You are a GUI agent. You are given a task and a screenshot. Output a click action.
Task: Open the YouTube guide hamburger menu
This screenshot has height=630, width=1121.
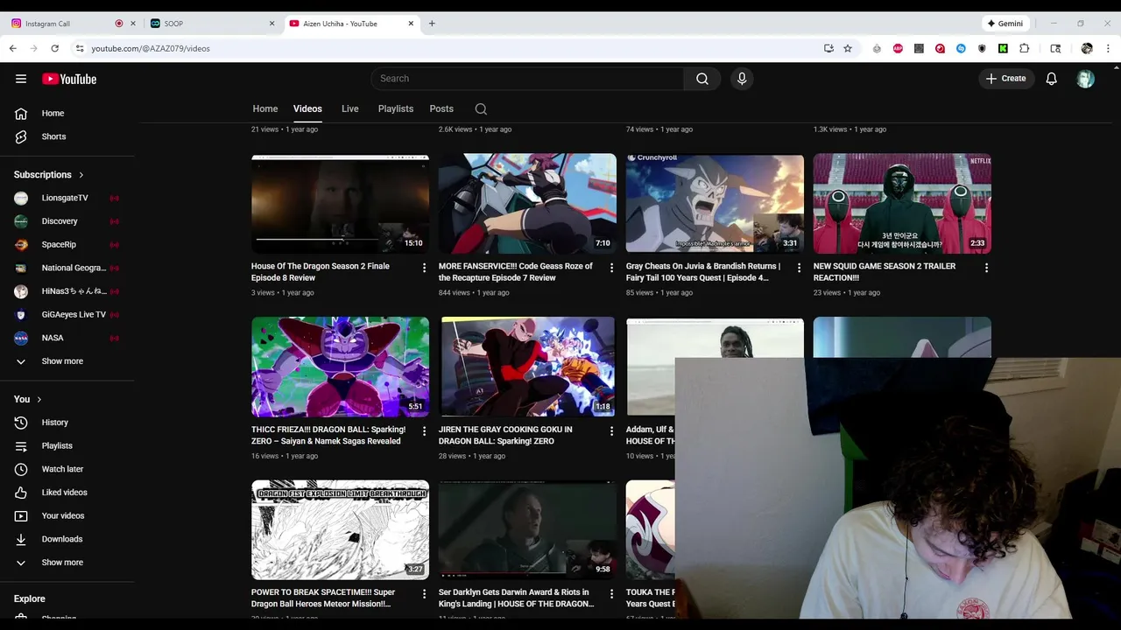click(21, 79)
